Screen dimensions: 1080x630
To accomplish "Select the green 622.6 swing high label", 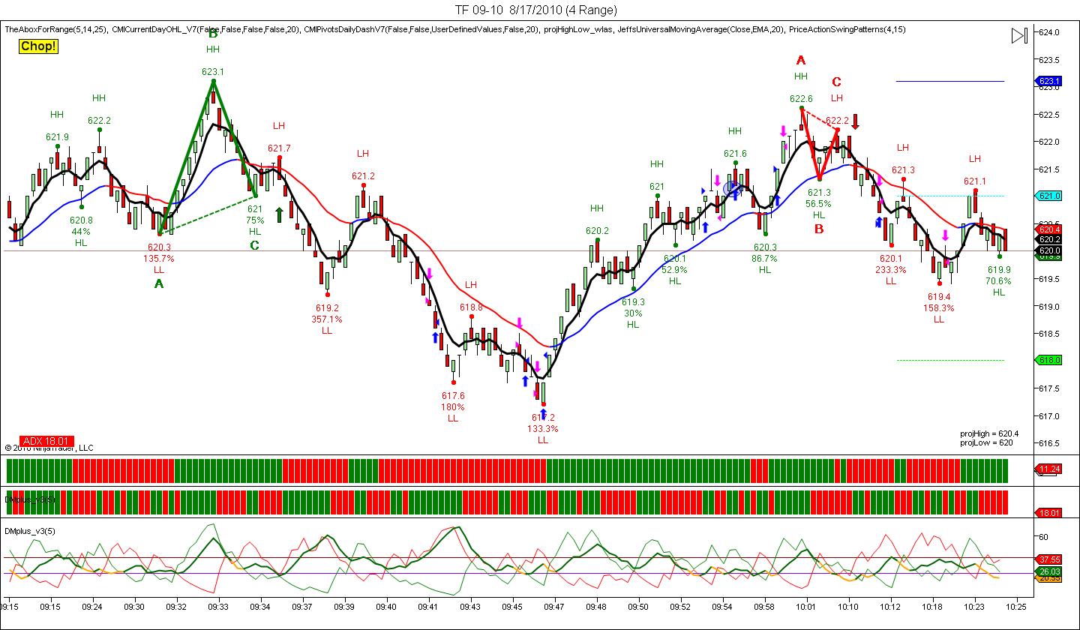I will [801, 98].
